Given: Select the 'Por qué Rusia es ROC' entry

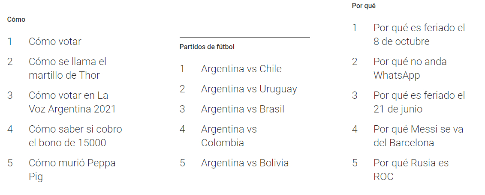Looking at the screenshot, I should click(x=411, y=170).
